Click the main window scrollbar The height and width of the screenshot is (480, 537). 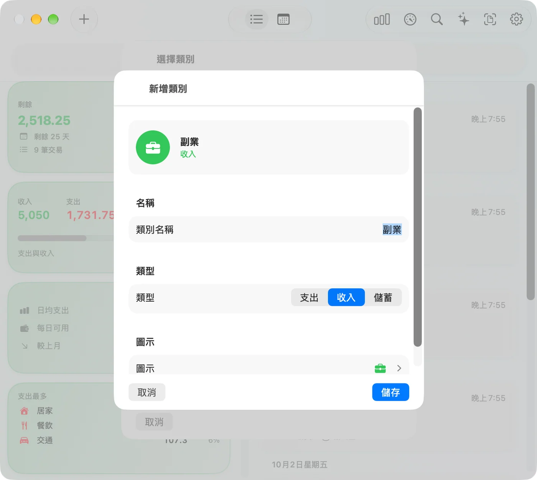tap(530, 192)
